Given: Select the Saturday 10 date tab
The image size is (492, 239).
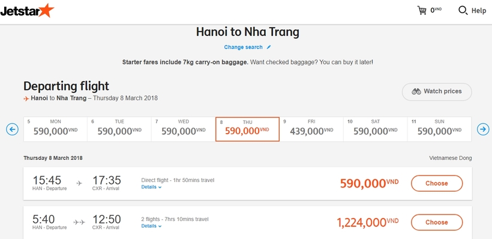Looking at the screenshot, I should click(x=375, y=129).
